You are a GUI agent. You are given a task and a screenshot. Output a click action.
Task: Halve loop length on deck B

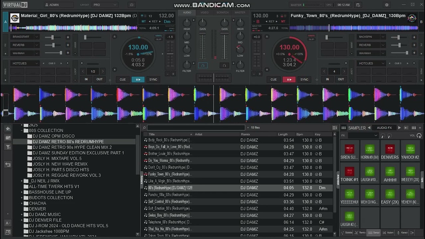point(324,71)
